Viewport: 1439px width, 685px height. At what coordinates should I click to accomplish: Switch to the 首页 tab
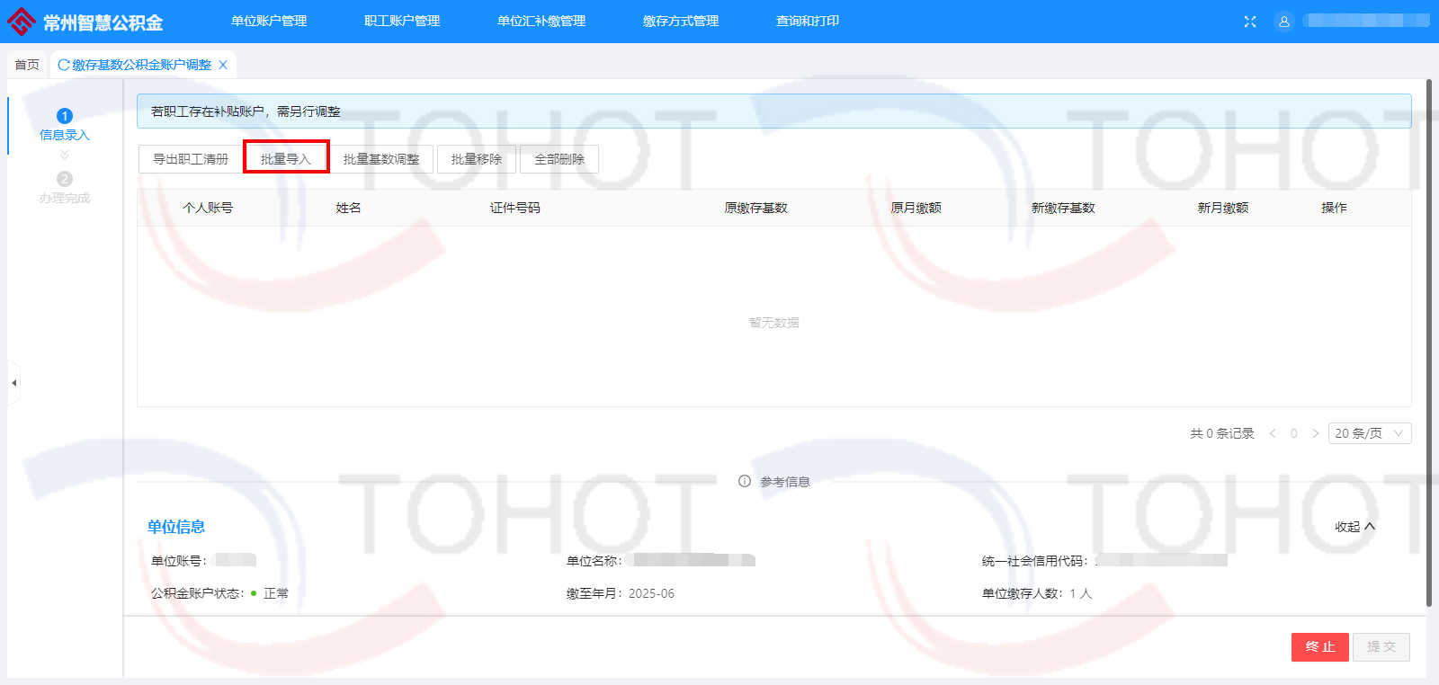coord(27,65)
